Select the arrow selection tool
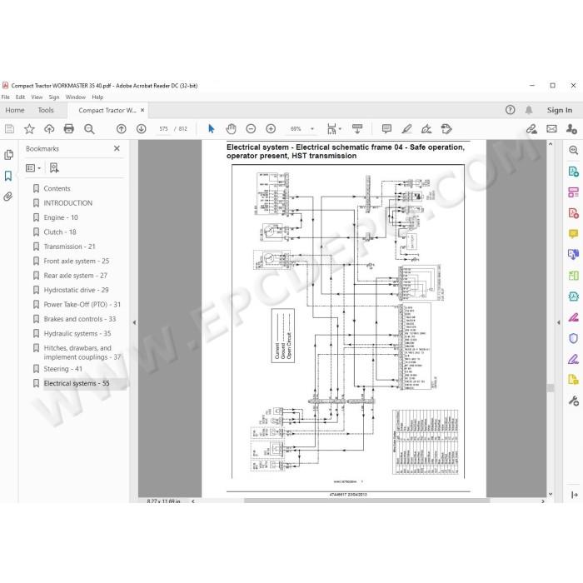 coord(212,129)
